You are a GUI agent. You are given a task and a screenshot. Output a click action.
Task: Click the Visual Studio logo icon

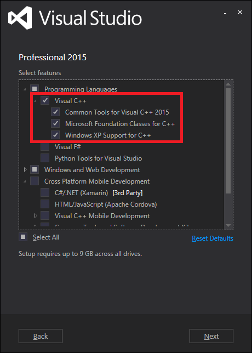pos(20,18)
